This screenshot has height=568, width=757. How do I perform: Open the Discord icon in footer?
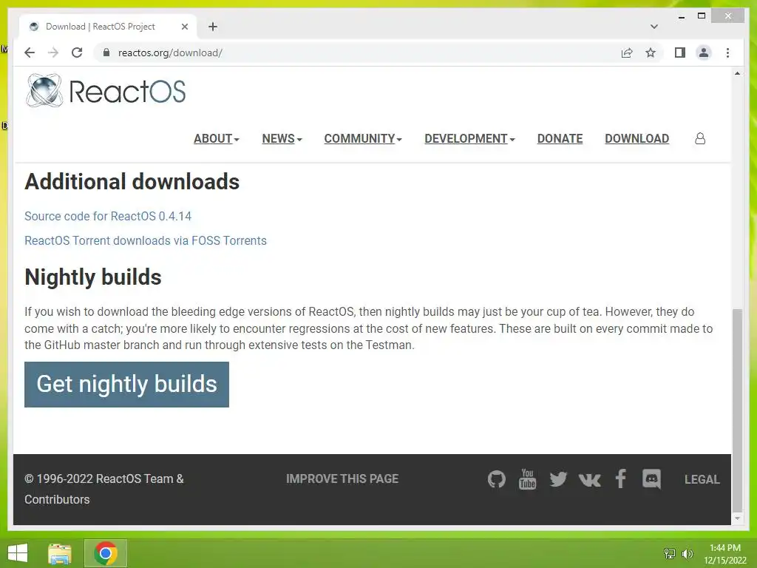(x=651, y=479)
